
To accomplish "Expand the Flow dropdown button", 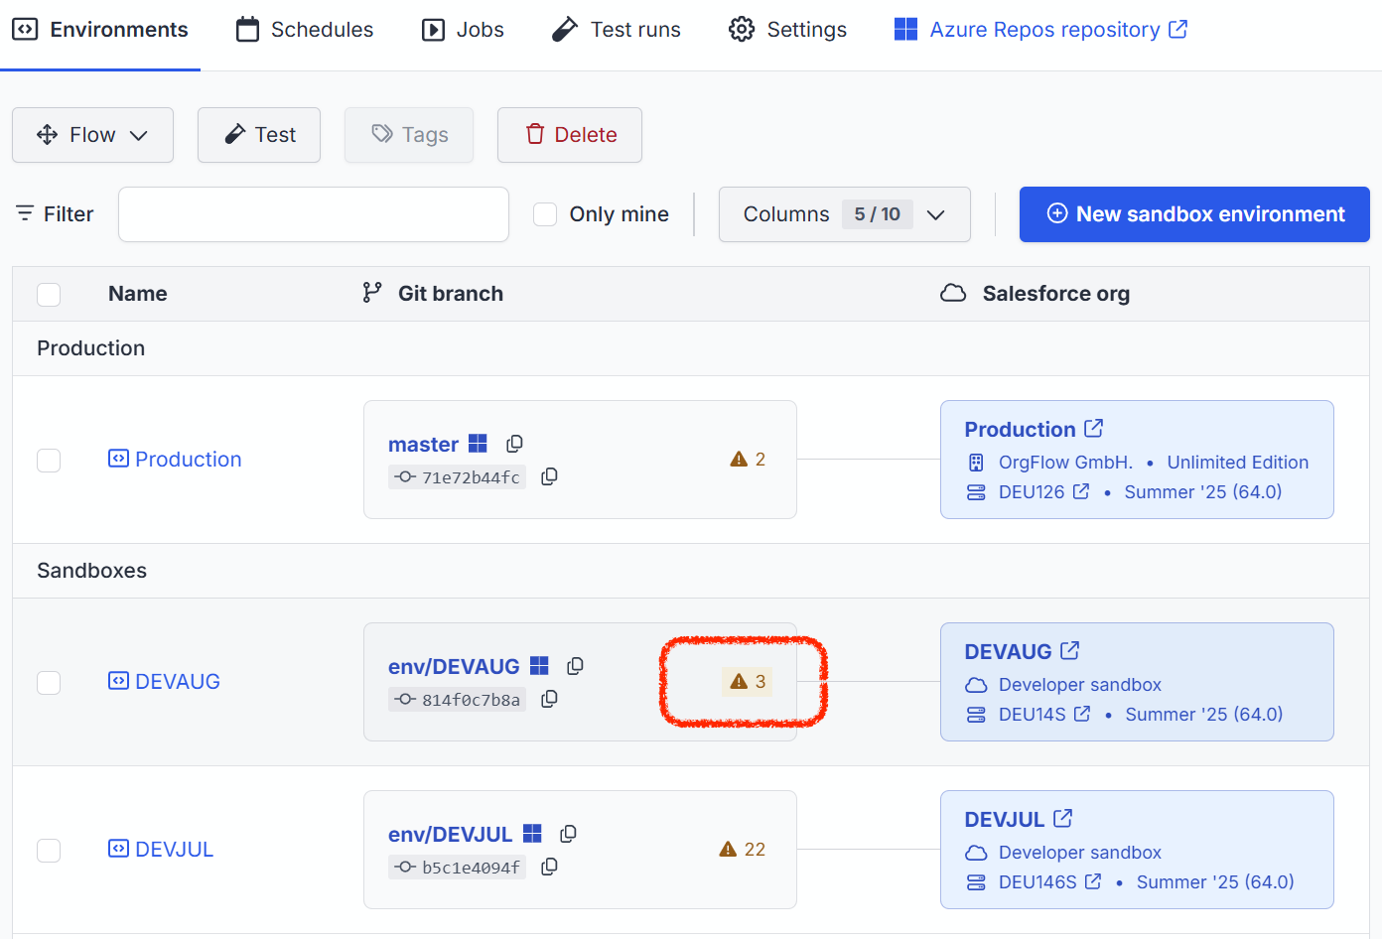I will (92, 135).
